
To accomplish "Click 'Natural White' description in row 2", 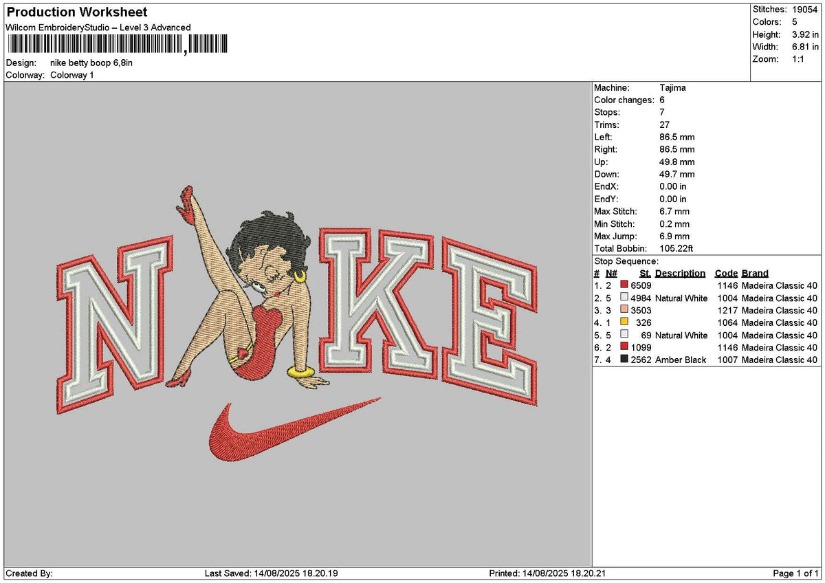I will coord(681,298).
